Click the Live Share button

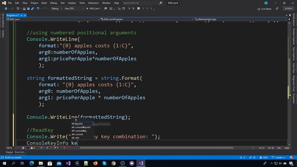pos(265,9)
